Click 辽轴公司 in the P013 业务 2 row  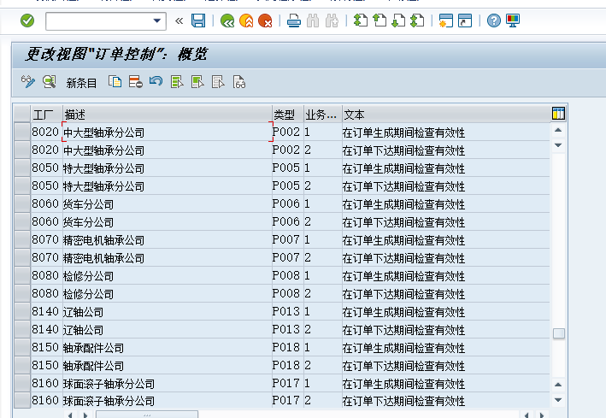click(x=84, y=330)
